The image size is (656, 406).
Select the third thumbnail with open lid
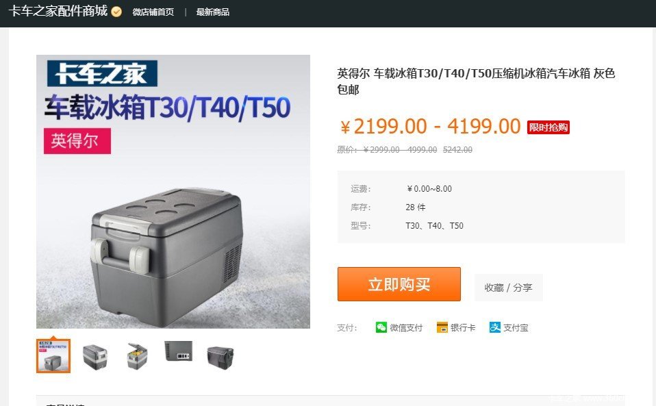(x=137, y=356)
